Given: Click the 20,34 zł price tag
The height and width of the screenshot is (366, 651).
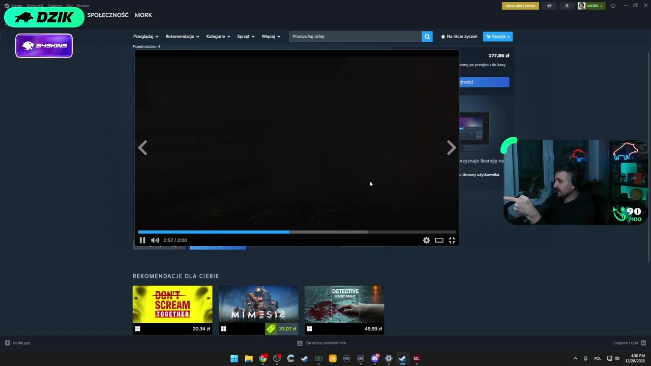Looking at the screenshot, I should click(201, 329).
